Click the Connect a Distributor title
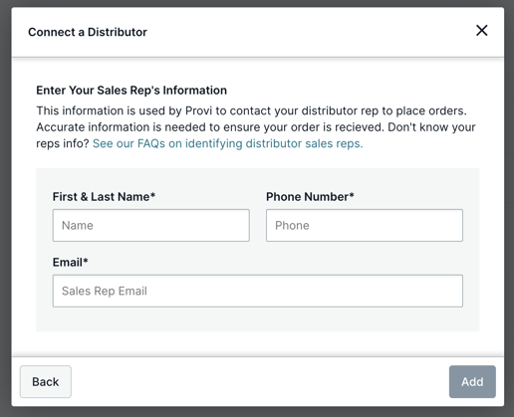Screen dimensions: 514x417 click(x=88, y=32)
